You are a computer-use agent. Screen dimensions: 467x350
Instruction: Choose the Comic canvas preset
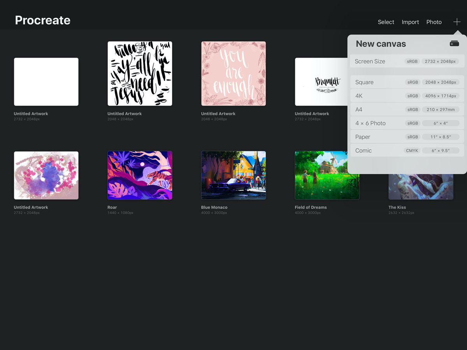(x=407, y=150)
